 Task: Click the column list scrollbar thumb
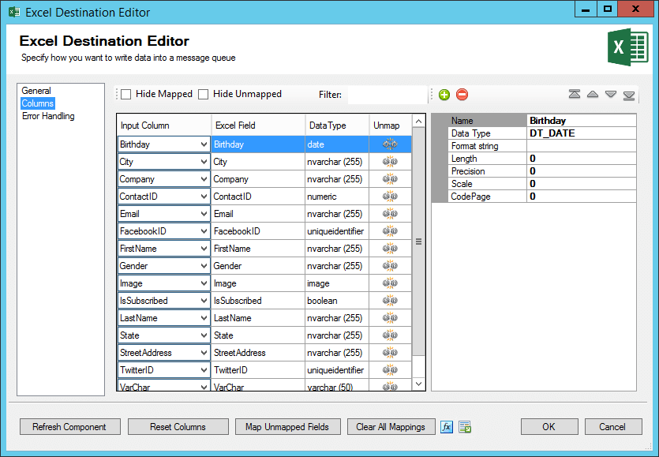click(x=418, y=242)
